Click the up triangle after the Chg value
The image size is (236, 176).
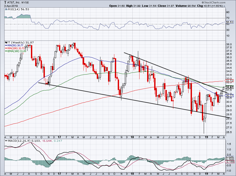(x=224, y=6)
